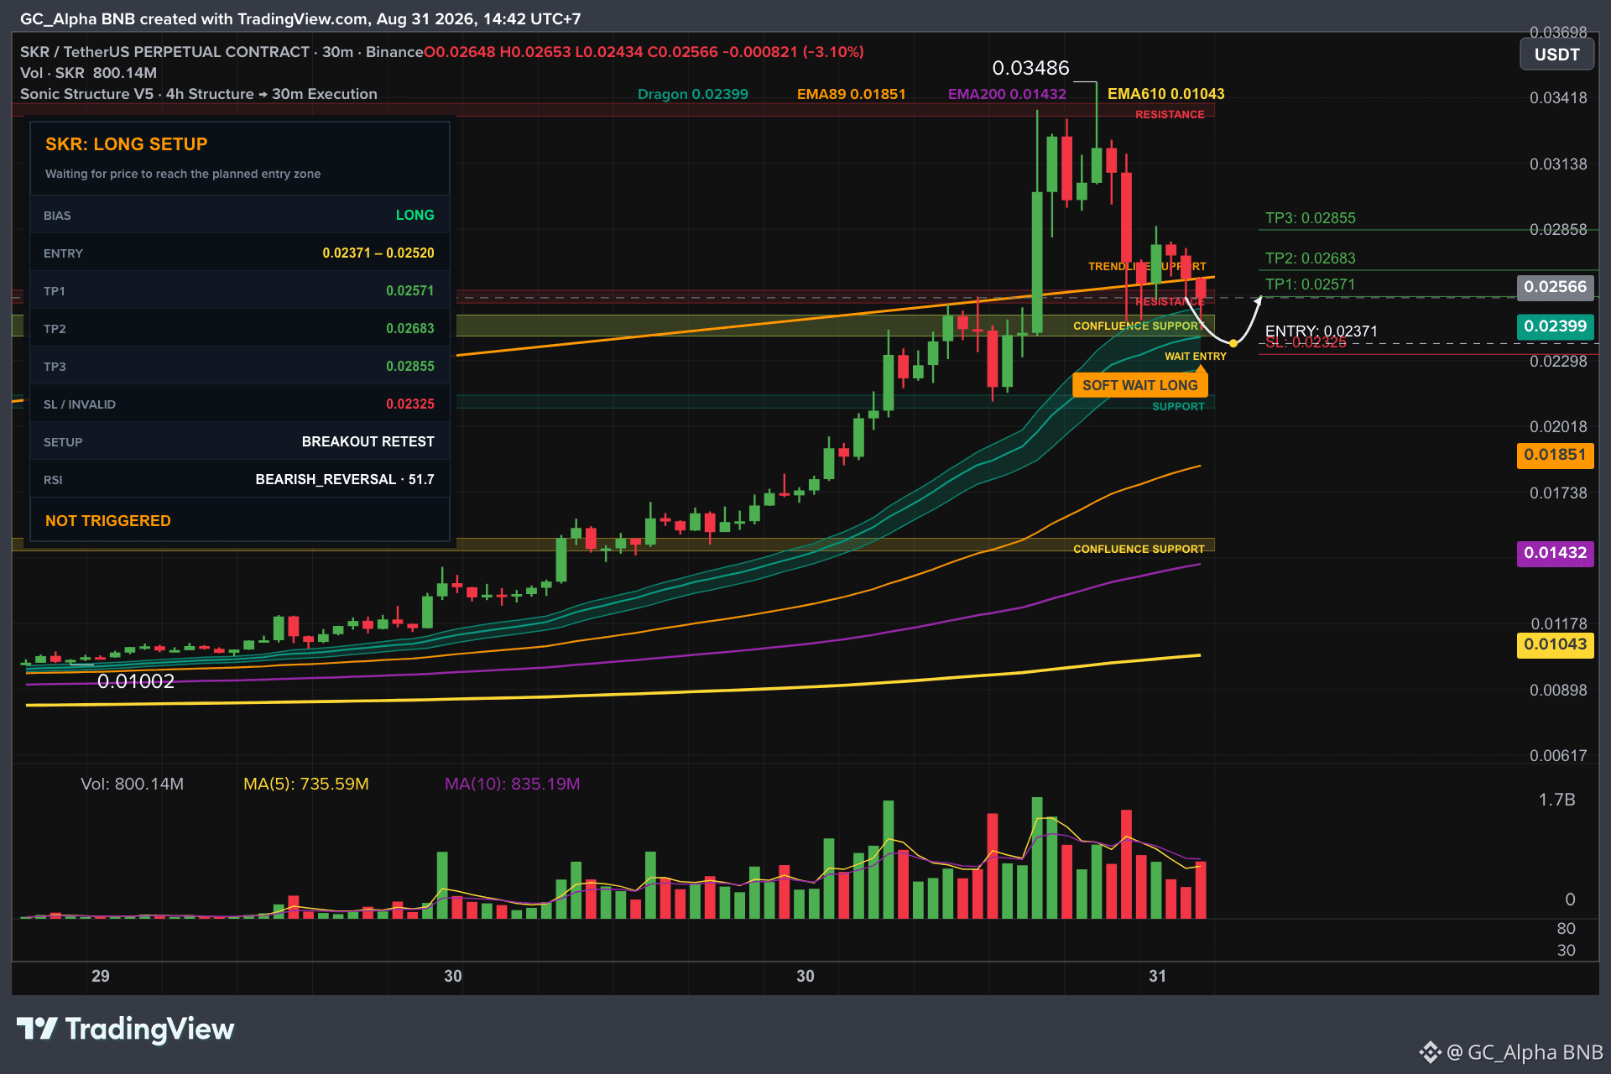Click the BIAS value 'LONG'
This screenshot has width=1611, height=1074.
click(415, 215)
